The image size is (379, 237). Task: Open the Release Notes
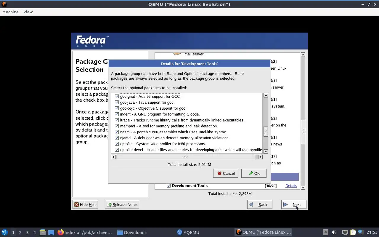(x=122, y=204)
